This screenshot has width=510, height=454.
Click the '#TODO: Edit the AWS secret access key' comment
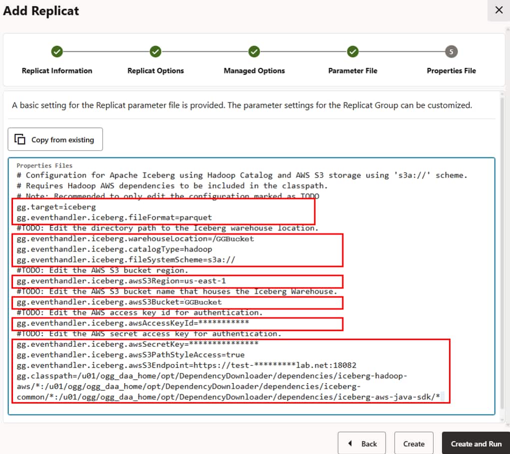149,334
